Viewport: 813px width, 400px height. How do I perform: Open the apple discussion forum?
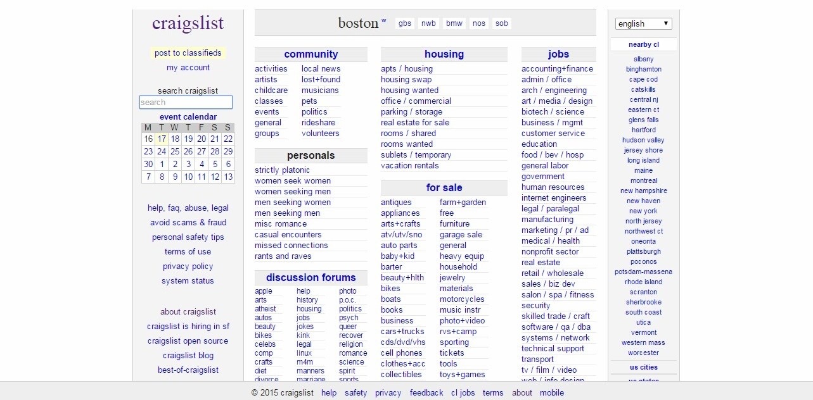coord(264,291)
